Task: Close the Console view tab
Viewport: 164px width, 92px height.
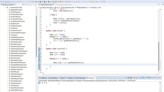Action: click(95, 78)
